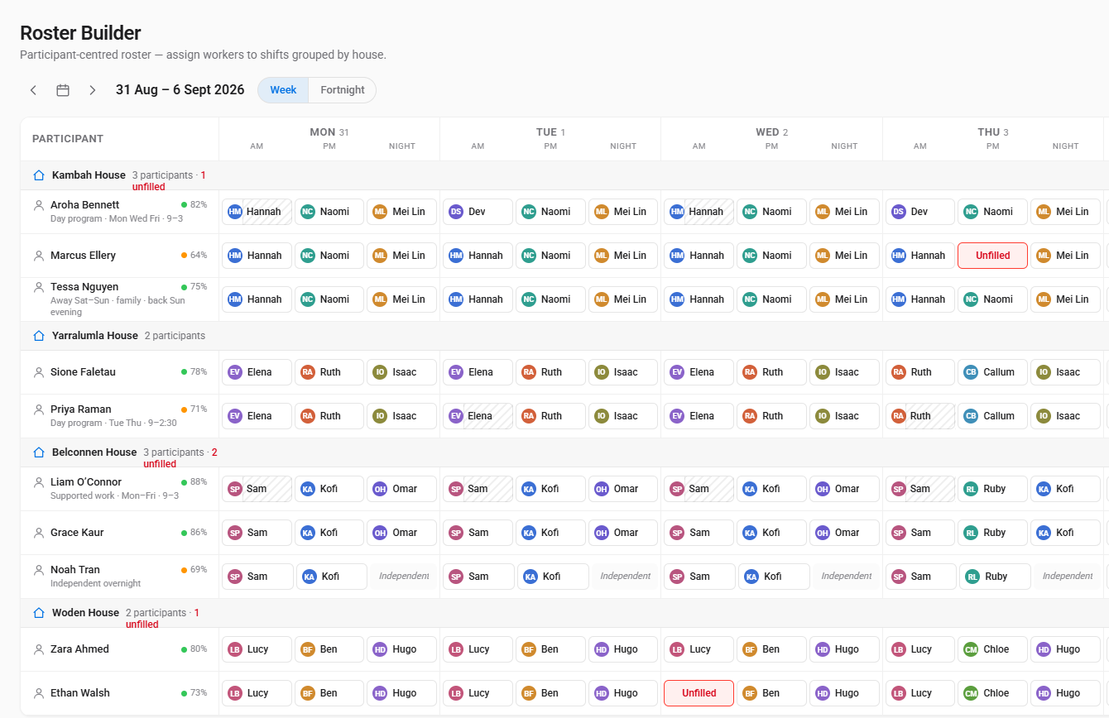This screenshot has width=1109, height=718.
Task: Open Aroha Bennett's Tuesday AM Dev shift
Action: pos(478,212)
